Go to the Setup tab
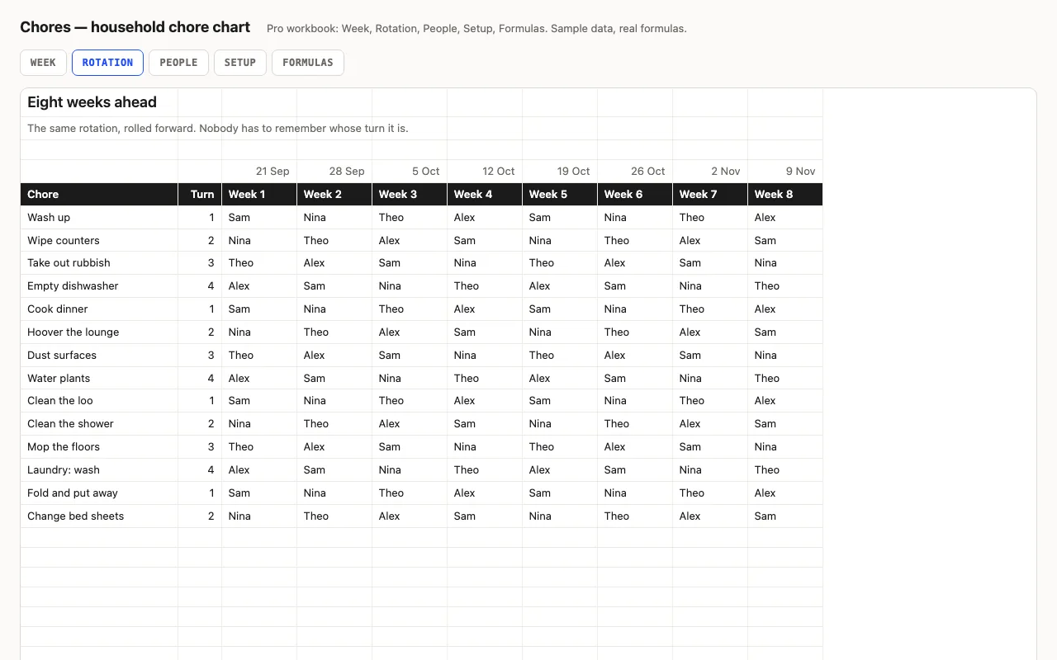 pyautogui.click(x=240, y=63)
